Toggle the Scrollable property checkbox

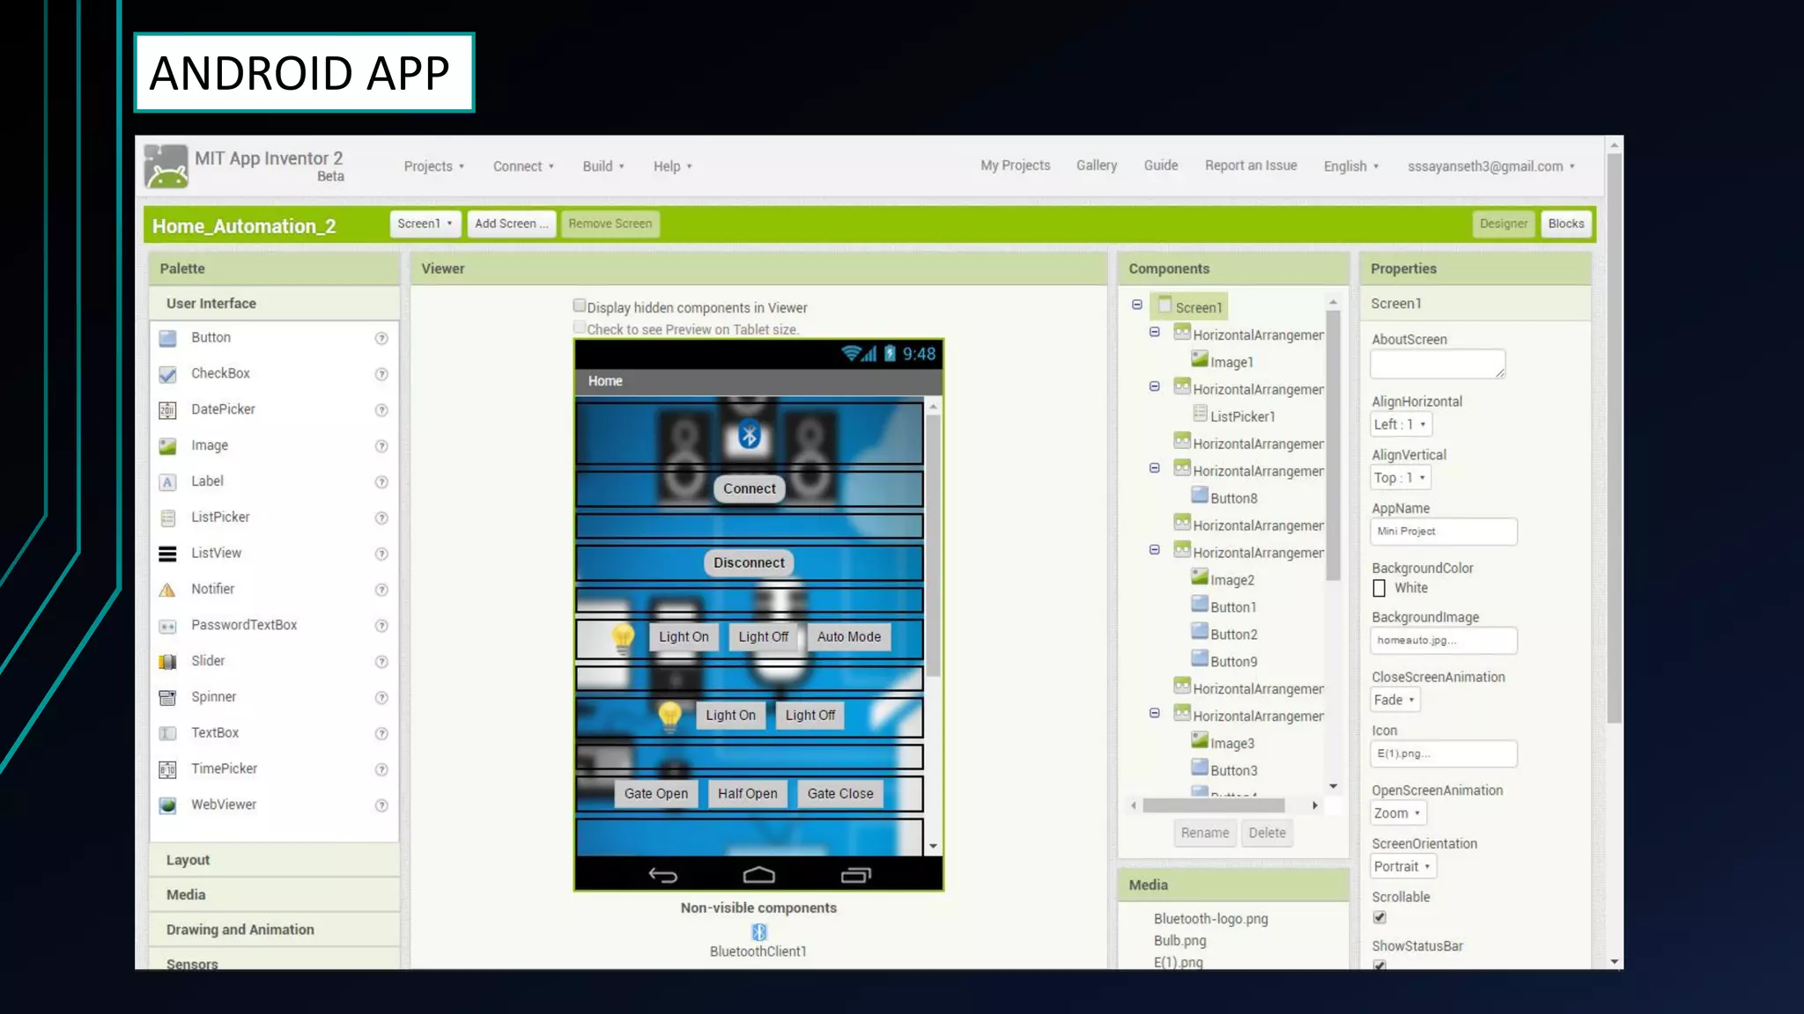pyautogui.click(x=1379, y=917)
